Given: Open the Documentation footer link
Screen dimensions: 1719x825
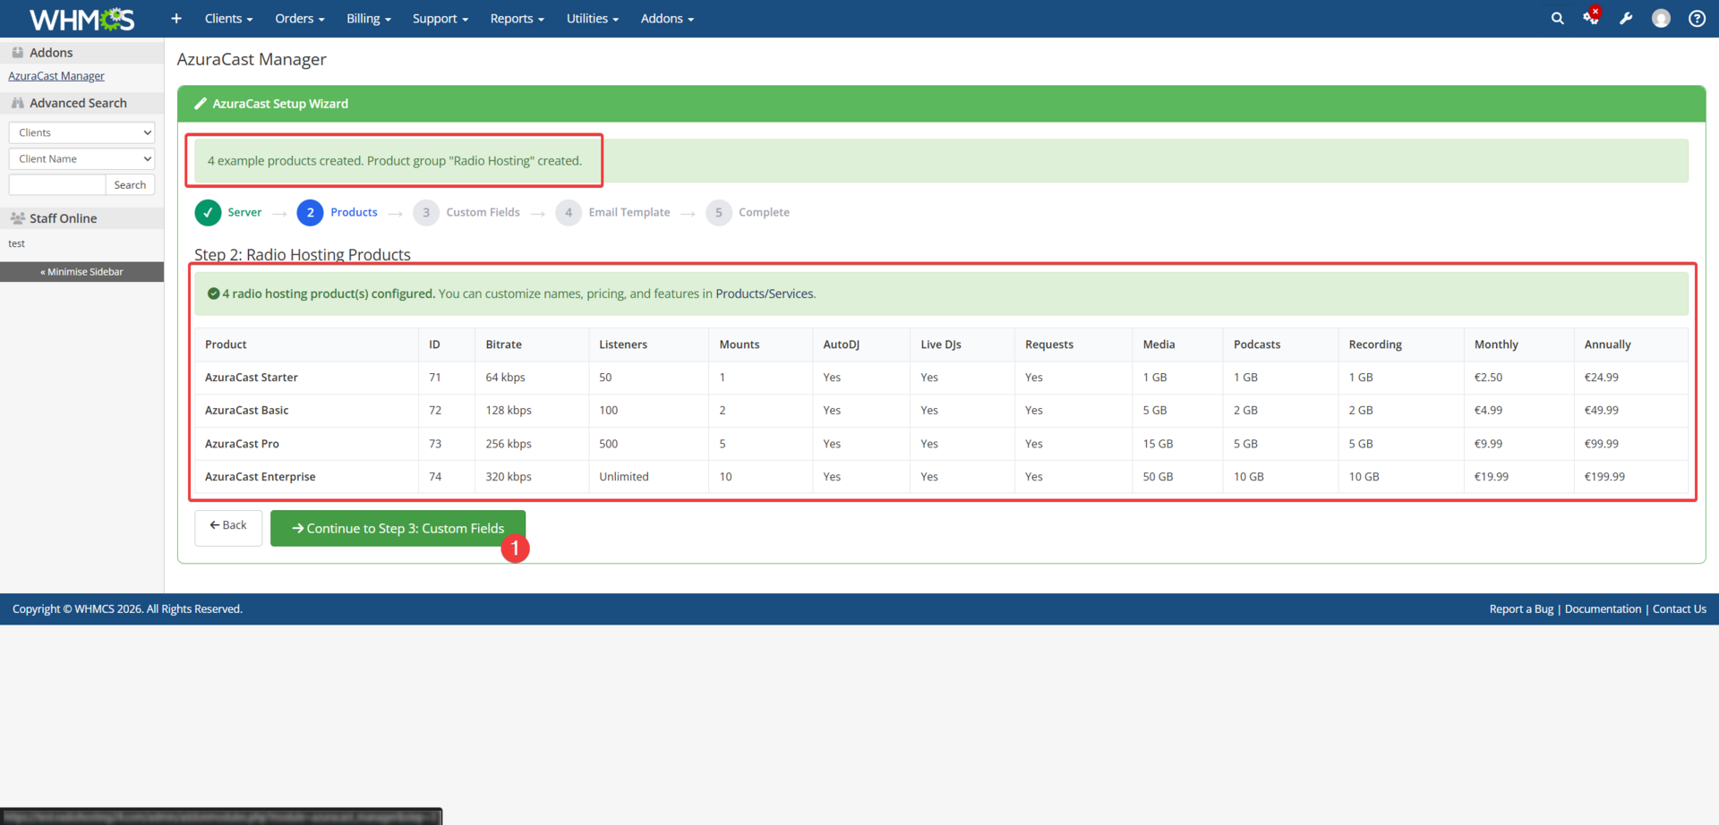Looking at the screenshot, I should click(x=1603, y=608).
